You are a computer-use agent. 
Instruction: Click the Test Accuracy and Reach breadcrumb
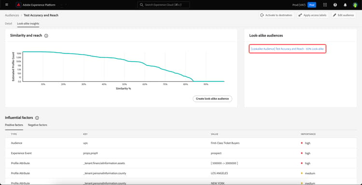coord(41,15)
